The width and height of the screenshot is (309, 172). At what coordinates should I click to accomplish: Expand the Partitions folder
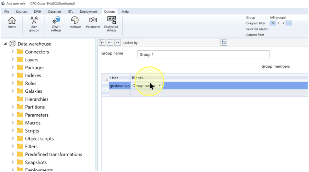[x=13, y=107]
